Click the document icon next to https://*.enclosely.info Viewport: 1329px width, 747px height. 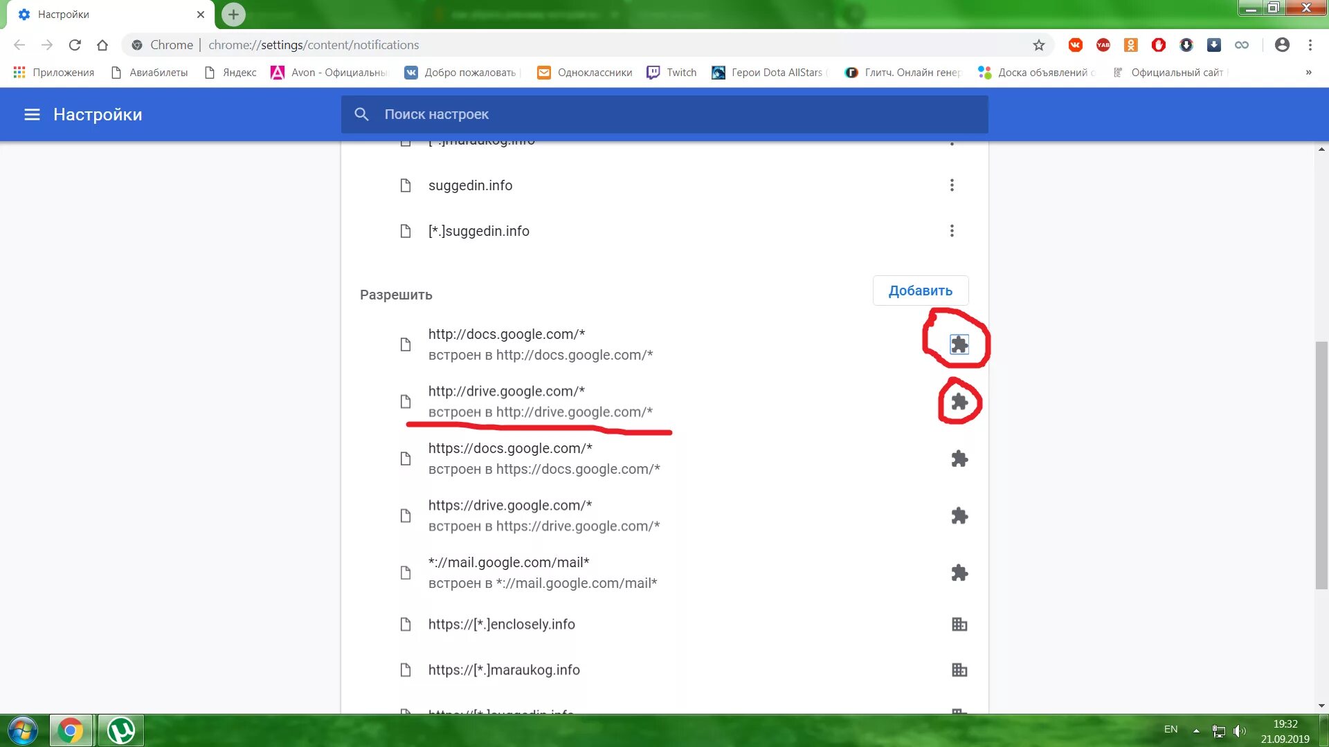tap(405, 624)
